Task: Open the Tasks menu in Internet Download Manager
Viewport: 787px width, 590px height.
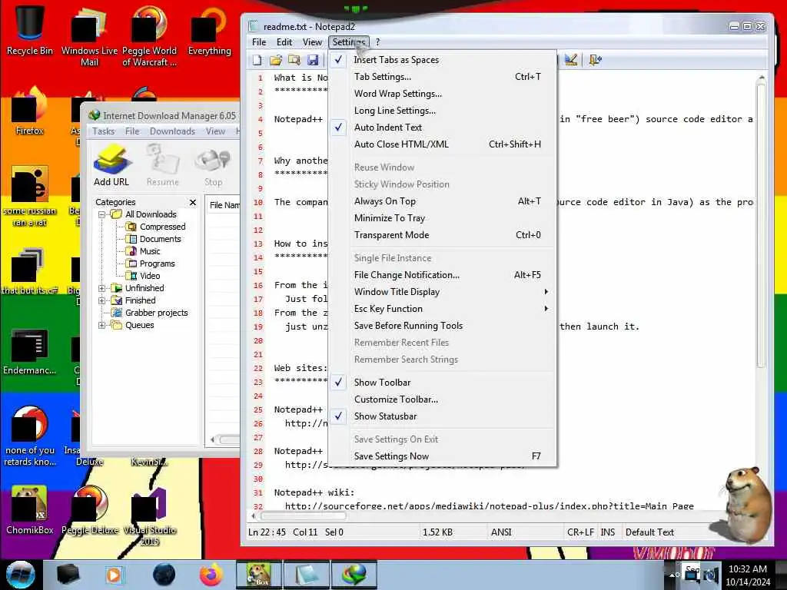Action: click(104, 131)
